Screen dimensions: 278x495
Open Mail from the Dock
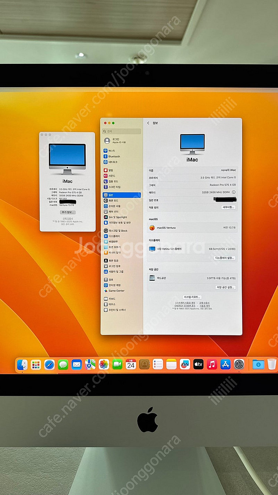pos(77,365)
